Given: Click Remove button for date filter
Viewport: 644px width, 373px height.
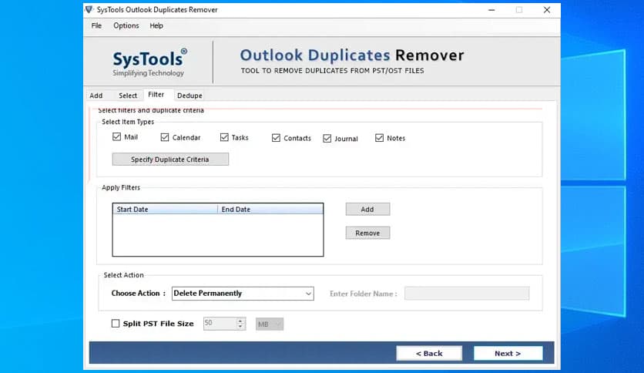Looking at the screenshot, I should click(x=367, y=233).
